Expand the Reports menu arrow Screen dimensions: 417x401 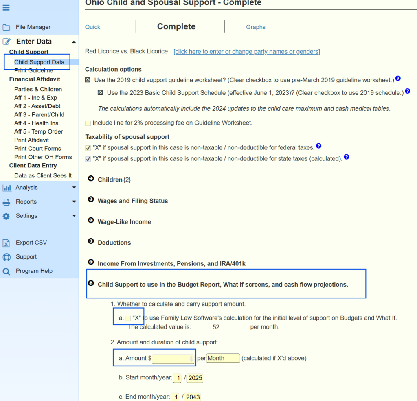click(74, 202)
